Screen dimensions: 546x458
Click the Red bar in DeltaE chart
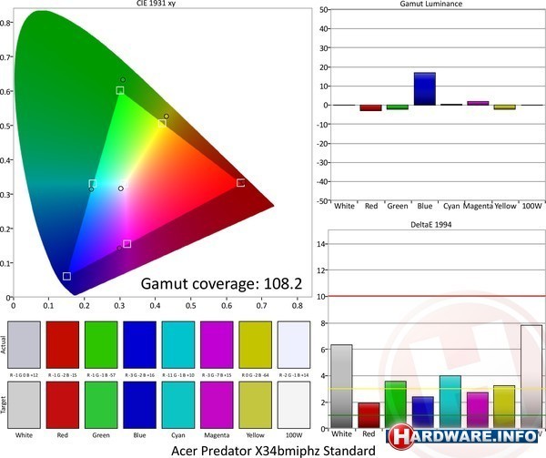(369, 415)
